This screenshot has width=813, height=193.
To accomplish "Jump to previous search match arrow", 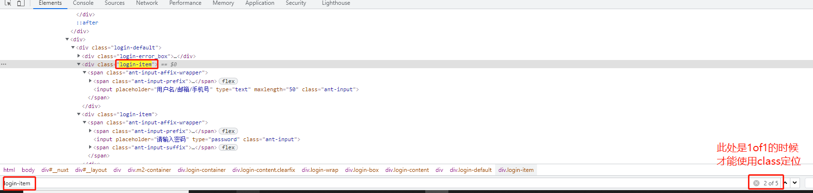I will (786, 183).
